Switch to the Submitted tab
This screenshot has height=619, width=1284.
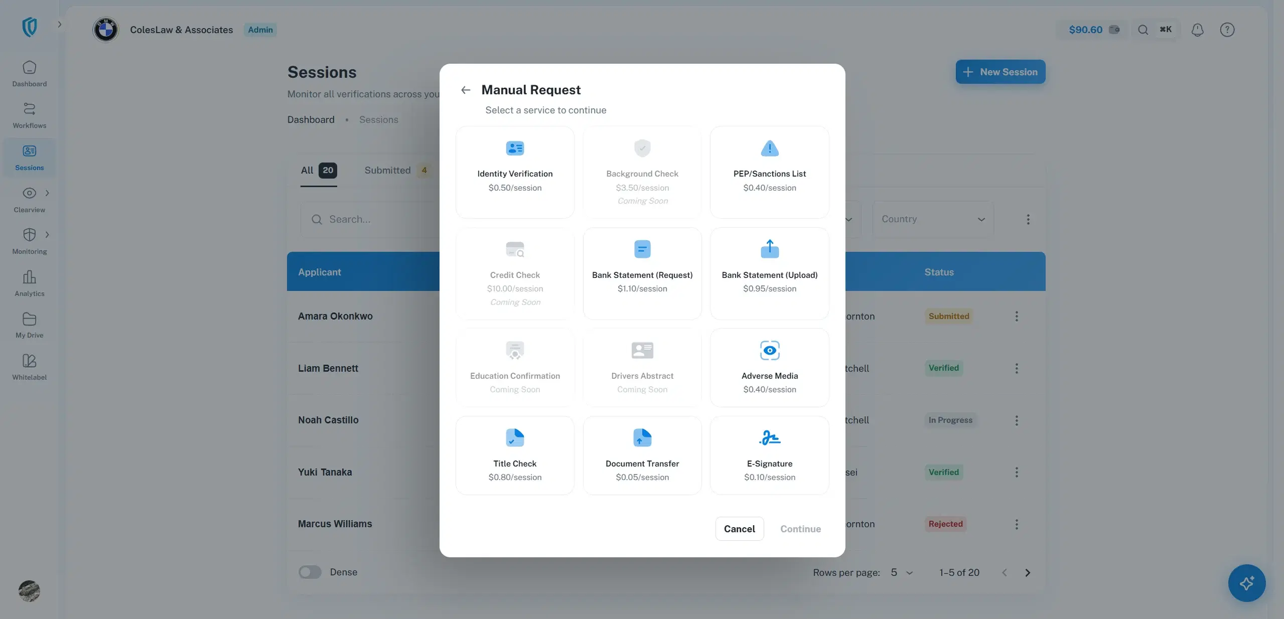pos(395,171)
